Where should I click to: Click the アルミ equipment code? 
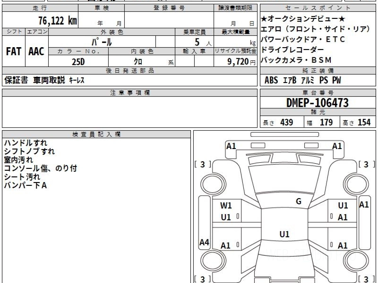(308, 80)
